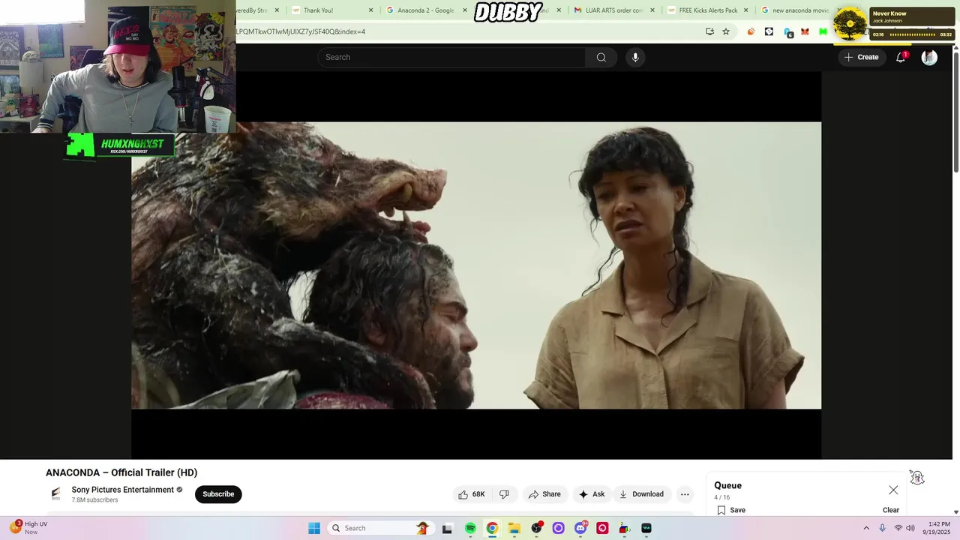
Task: Open YouTube notifications bell
Action: tap(901, 57)
